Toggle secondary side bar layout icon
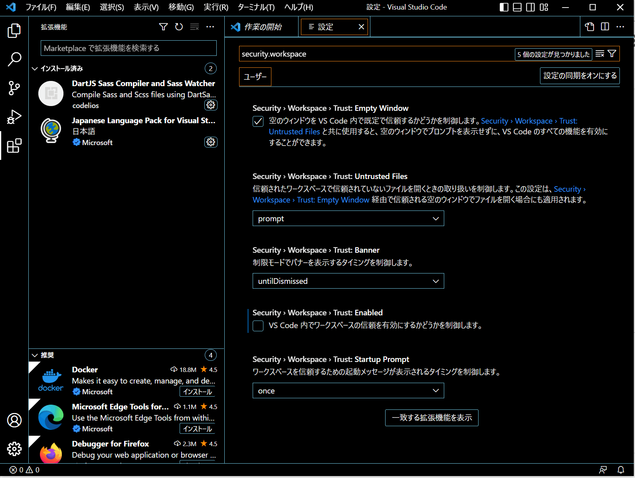The height and width of the screenshot is (478, 635). point(530,7)
